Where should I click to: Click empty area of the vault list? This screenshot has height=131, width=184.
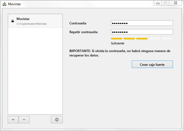35,71
